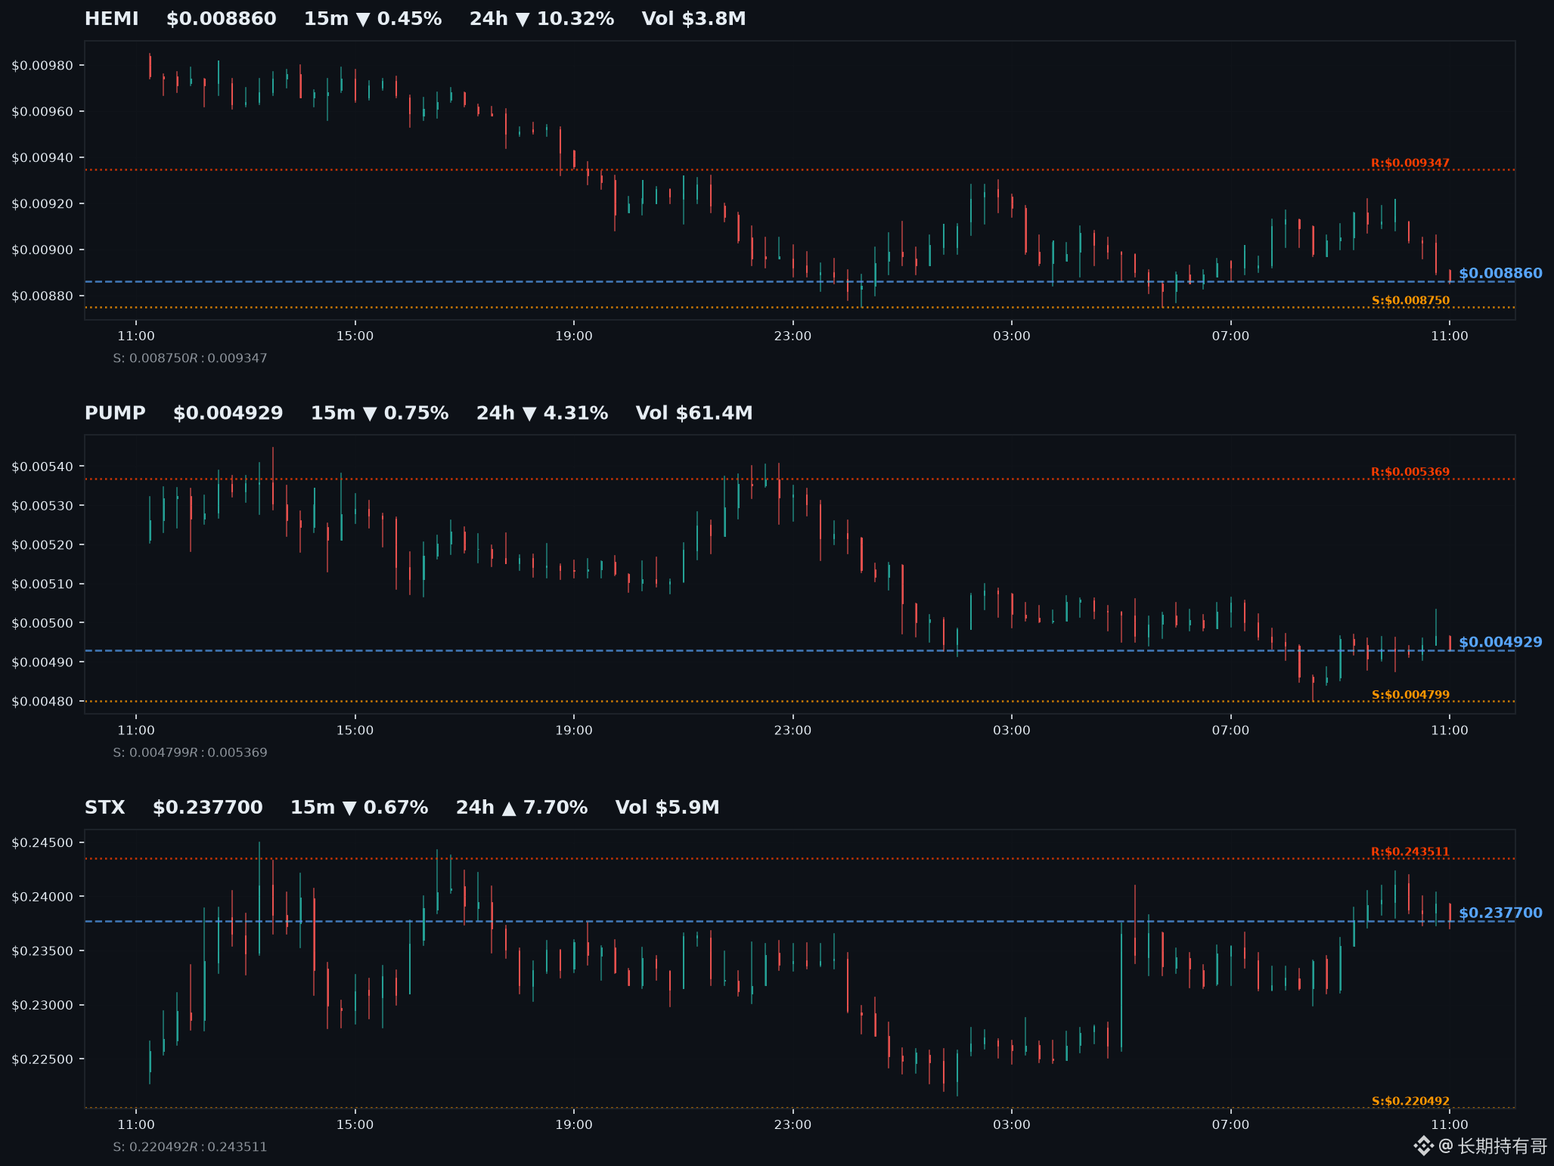Image resolution: width=1554 pixels, height=1166 pixels.
Task: Click the 23:00 tick on STX chart
Action: click(x=793, y=1124)
